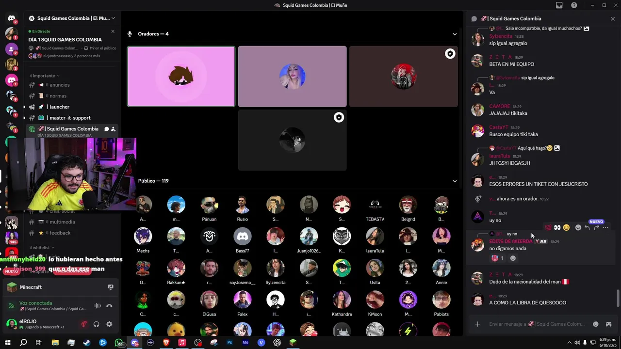Open noise suppression waveform icon
The height and width of the screenshot is (349, 621).
click(98, 306)
